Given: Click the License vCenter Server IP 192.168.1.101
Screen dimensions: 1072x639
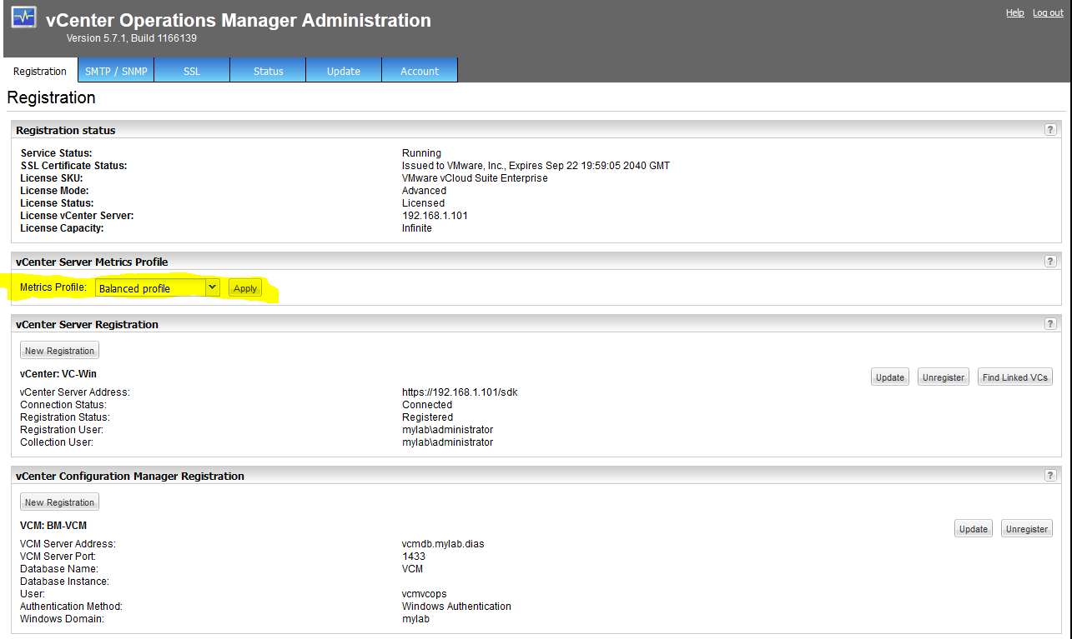Looking at the screenshot, I should (435, 216).
